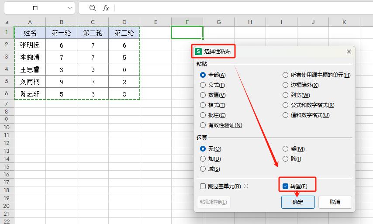Viewport: 373px width, 224px height.
Task: Click the 第二轮 header cell
Action: [x=93, y=33]
